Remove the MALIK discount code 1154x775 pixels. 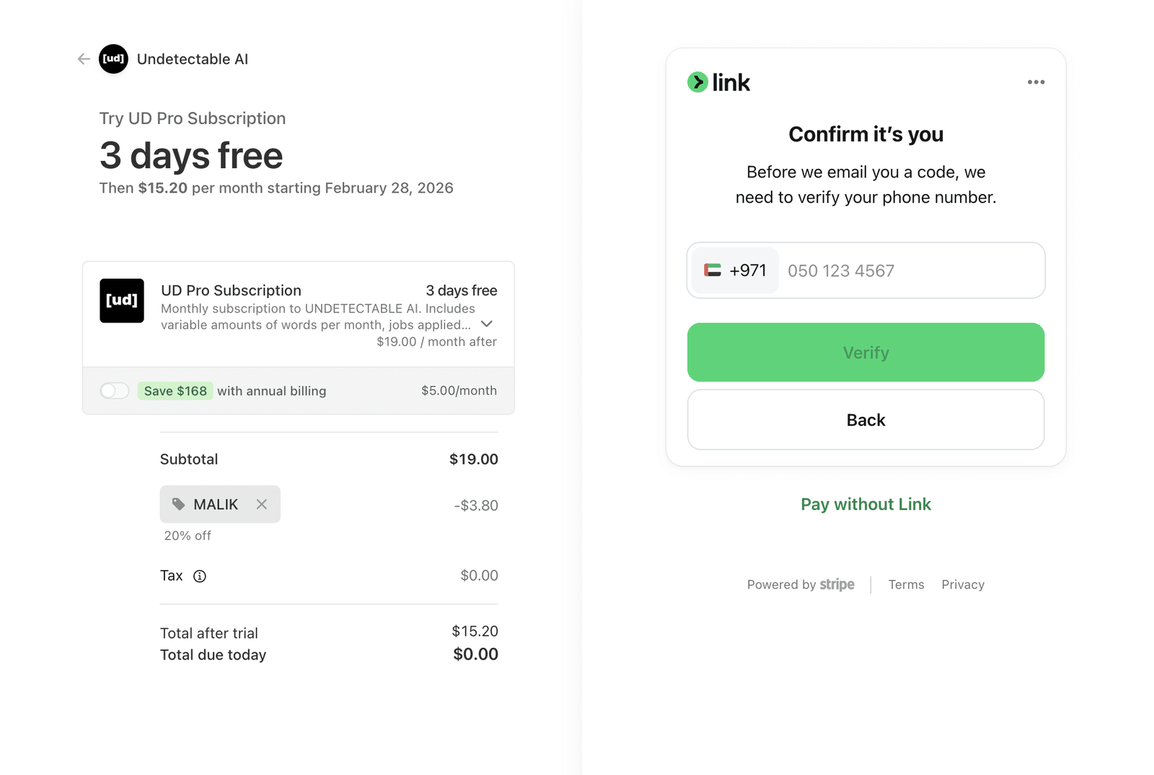(262, 504)
